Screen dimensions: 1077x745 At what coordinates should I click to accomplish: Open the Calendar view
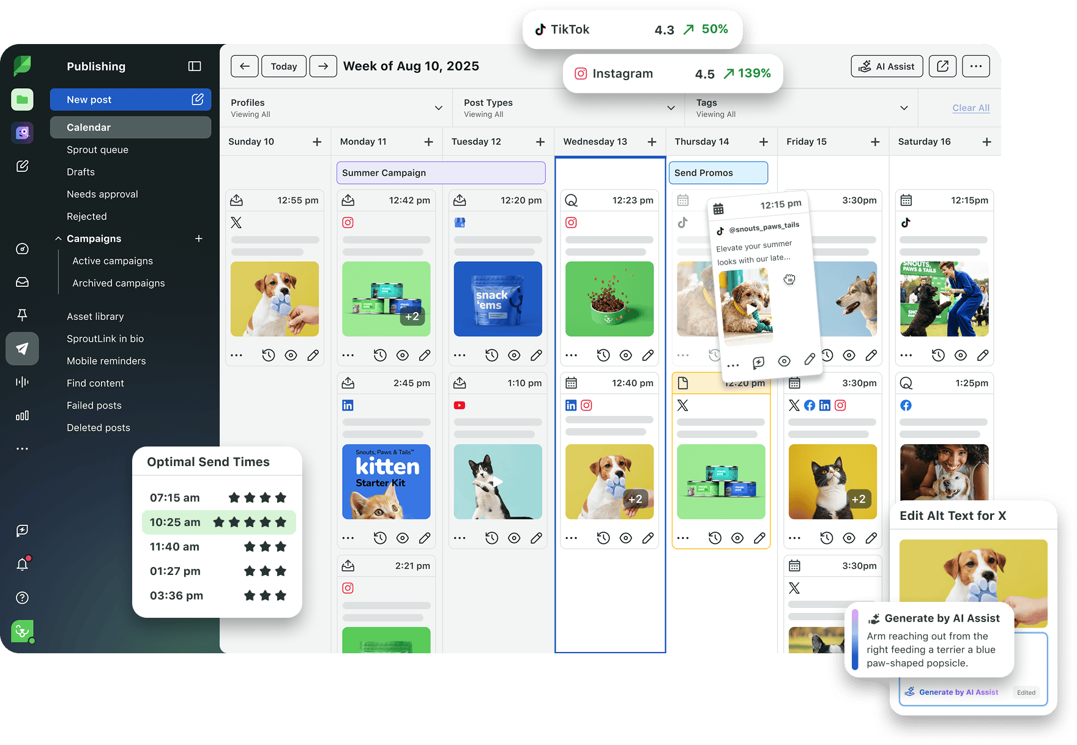(x=130, y=127)
